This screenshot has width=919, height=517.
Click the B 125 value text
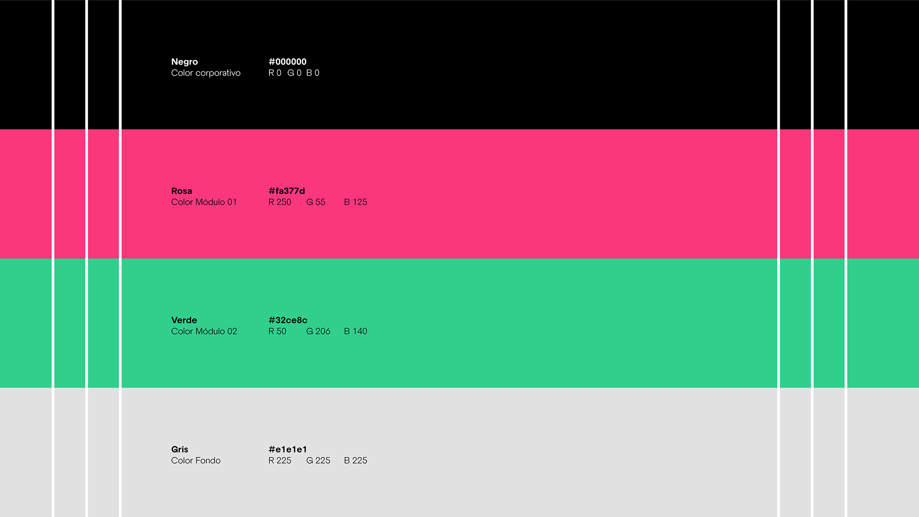355,202
